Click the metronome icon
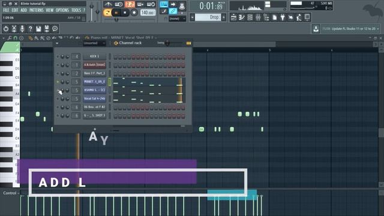 108,4
